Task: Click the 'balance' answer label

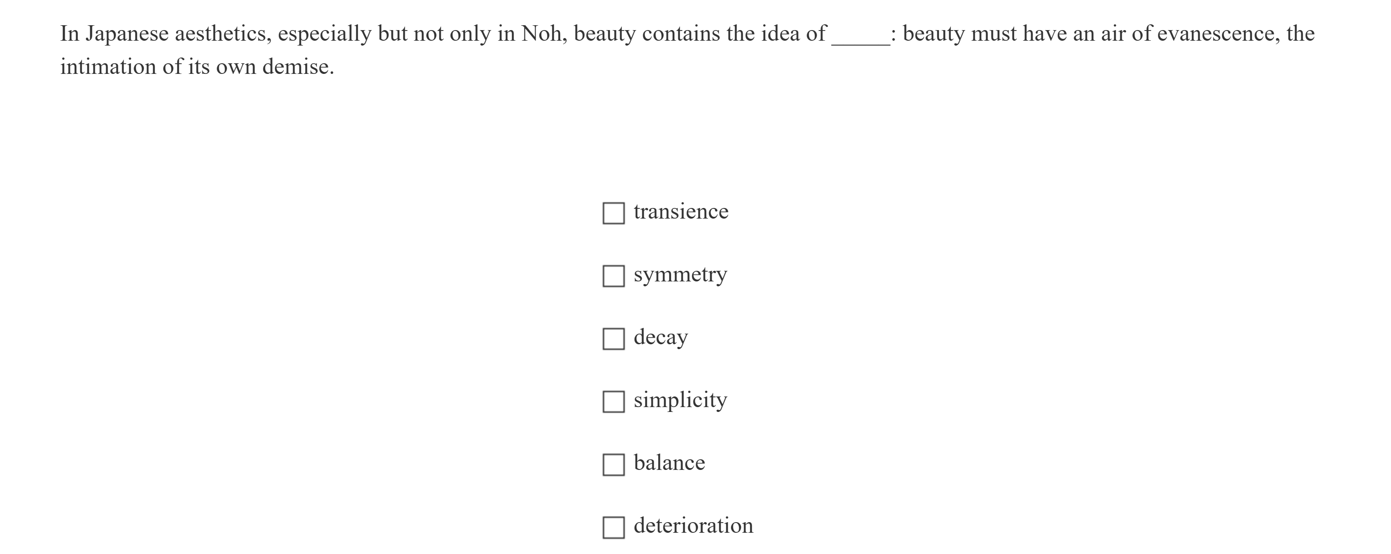Action: pos(669,463)
